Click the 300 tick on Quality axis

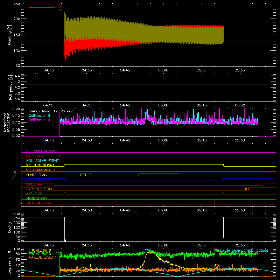click(x=17, y=214)
